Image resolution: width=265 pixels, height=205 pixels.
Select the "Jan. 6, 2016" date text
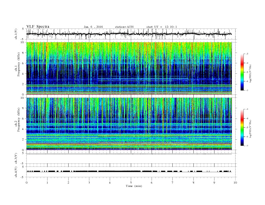point(93,27)
